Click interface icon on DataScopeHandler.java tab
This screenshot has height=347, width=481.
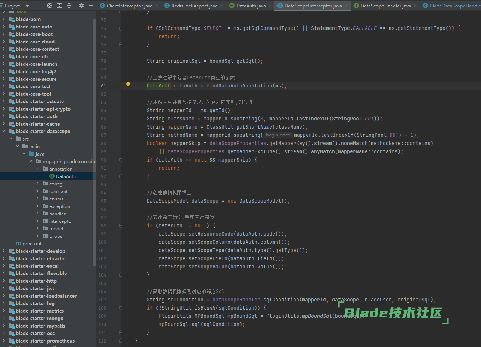356,6
